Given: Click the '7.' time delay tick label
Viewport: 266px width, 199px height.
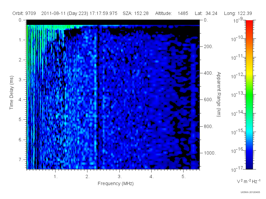Looking at the screenshot, I should (x=20, y=160).
